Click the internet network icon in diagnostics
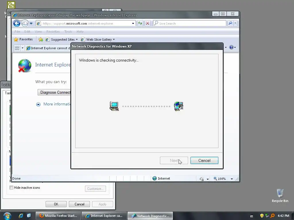This screenshot has height=220, width=294. (179, 106)
